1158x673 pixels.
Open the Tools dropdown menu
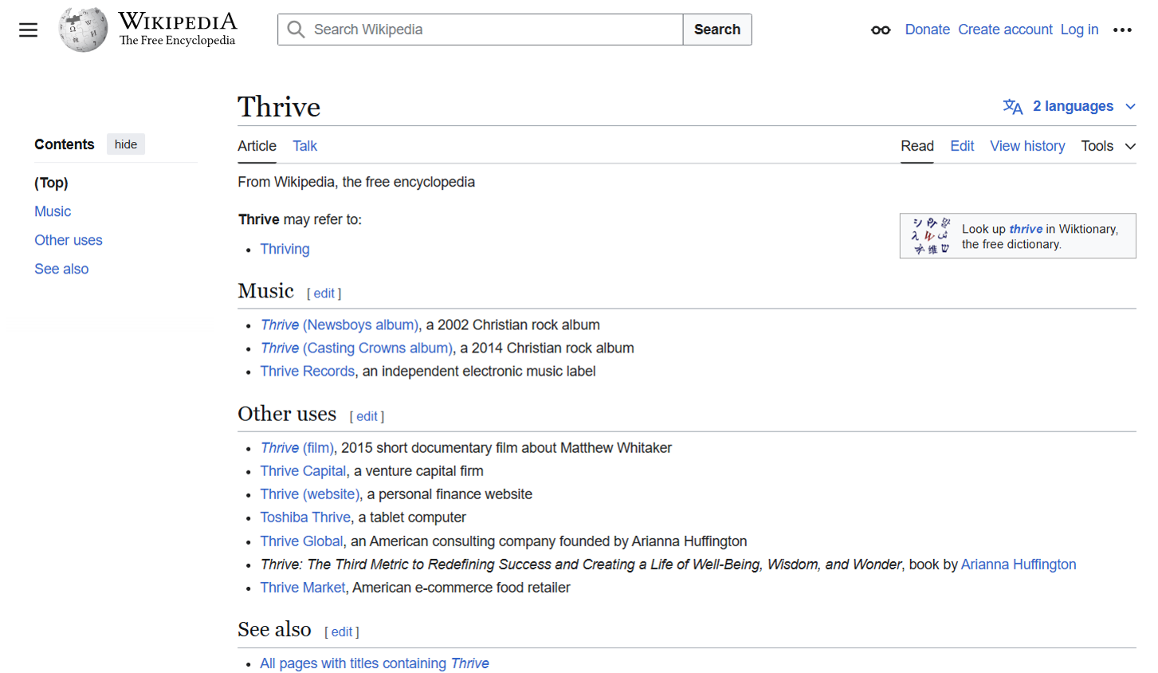1108,146
